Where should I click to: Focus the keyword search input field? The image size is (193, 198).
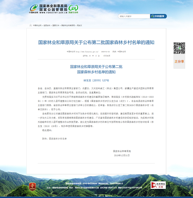[134, 16]
